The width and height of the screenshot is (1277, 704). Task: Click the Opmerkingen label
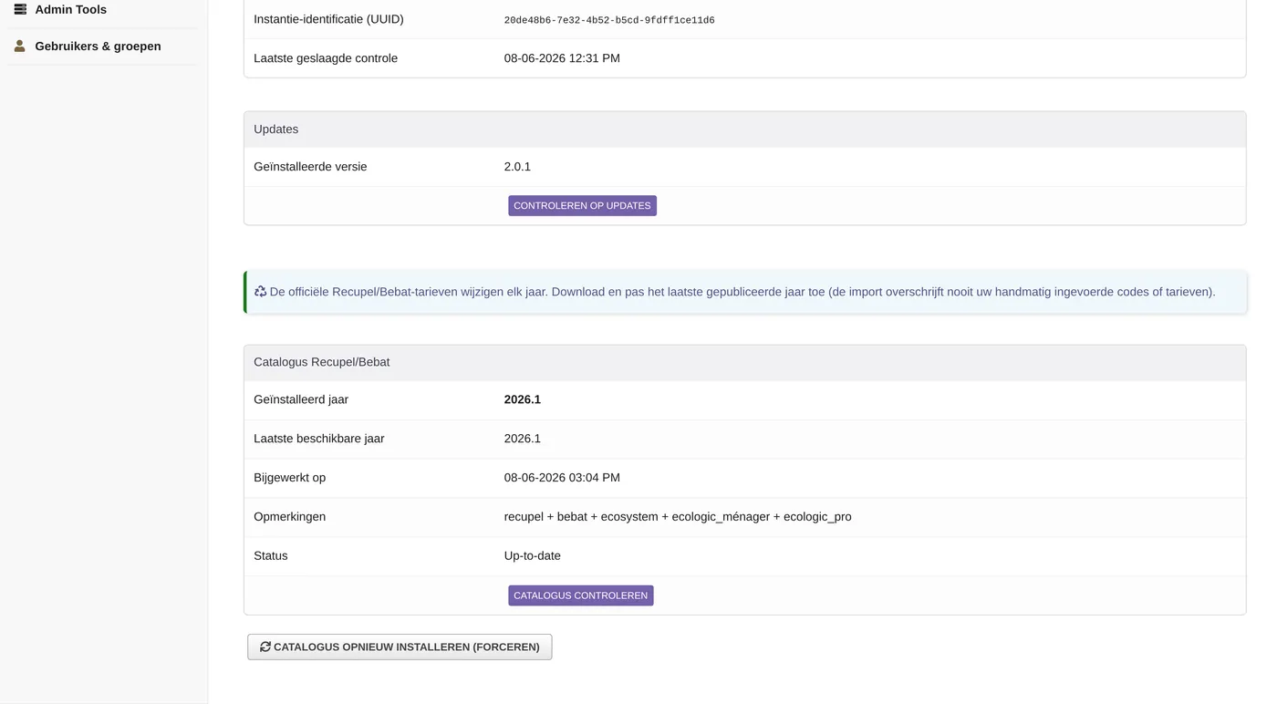pyautogui.click(x=289, y=517)
